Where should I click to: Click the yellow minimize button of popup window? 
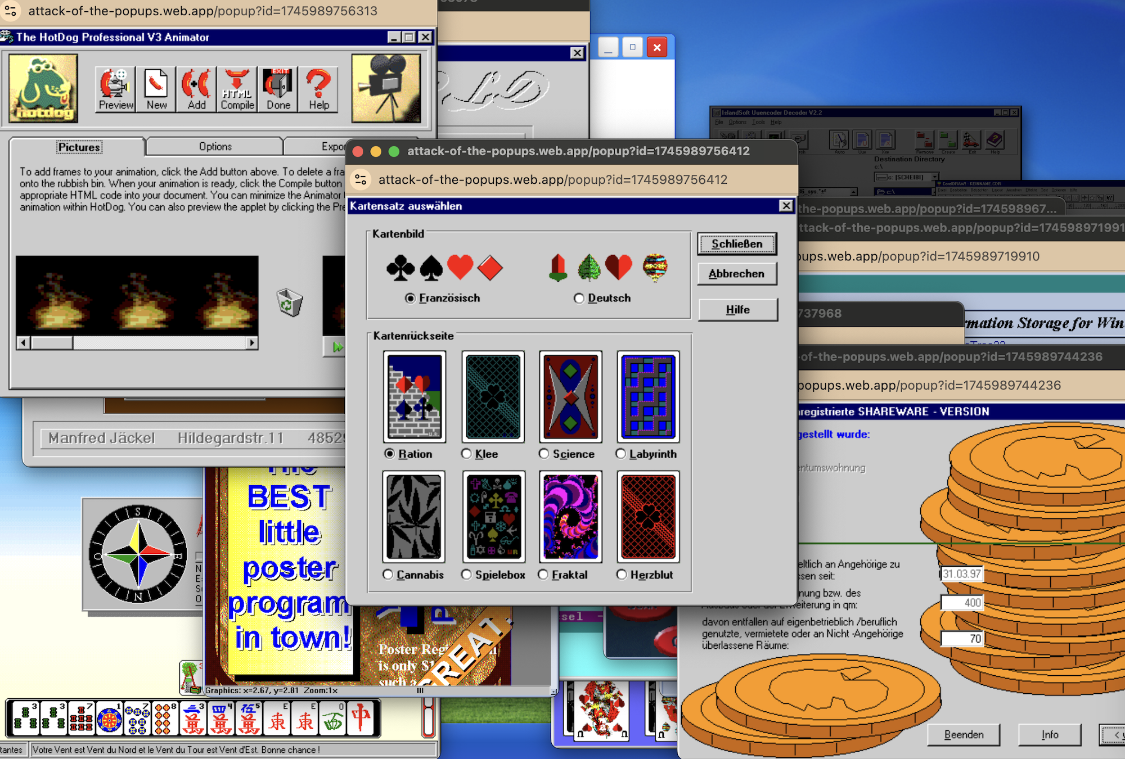(x=376, y=151)
